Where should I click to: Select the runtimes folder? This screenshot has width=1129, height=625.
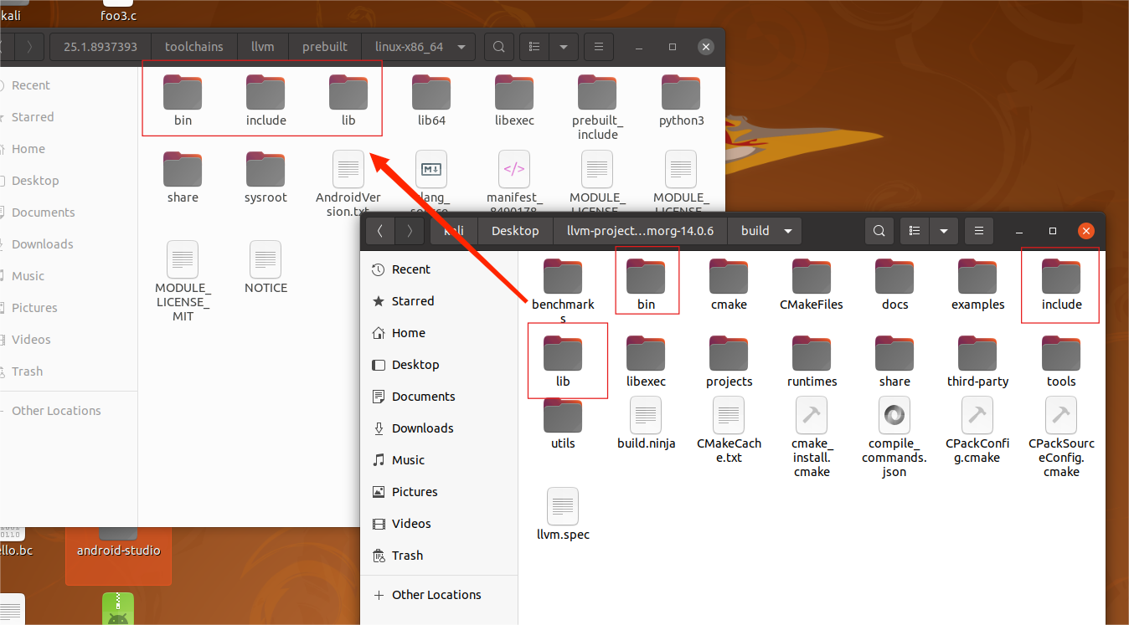[x=812, y=361]
